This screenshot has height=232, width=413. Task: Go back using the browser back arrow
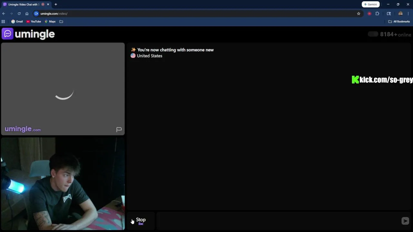pos(4,14)
